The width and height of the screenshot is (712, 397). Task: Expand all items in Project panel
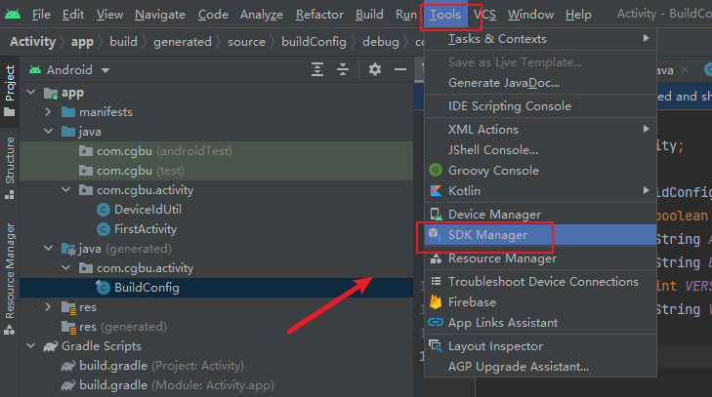(317, 69)
